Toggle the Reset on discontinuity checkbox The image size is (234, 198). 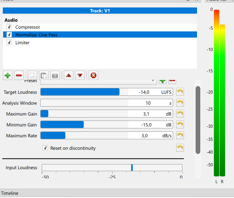pos(45,148)
